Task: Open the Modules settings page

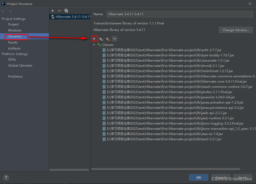Action: click(15, 30)
